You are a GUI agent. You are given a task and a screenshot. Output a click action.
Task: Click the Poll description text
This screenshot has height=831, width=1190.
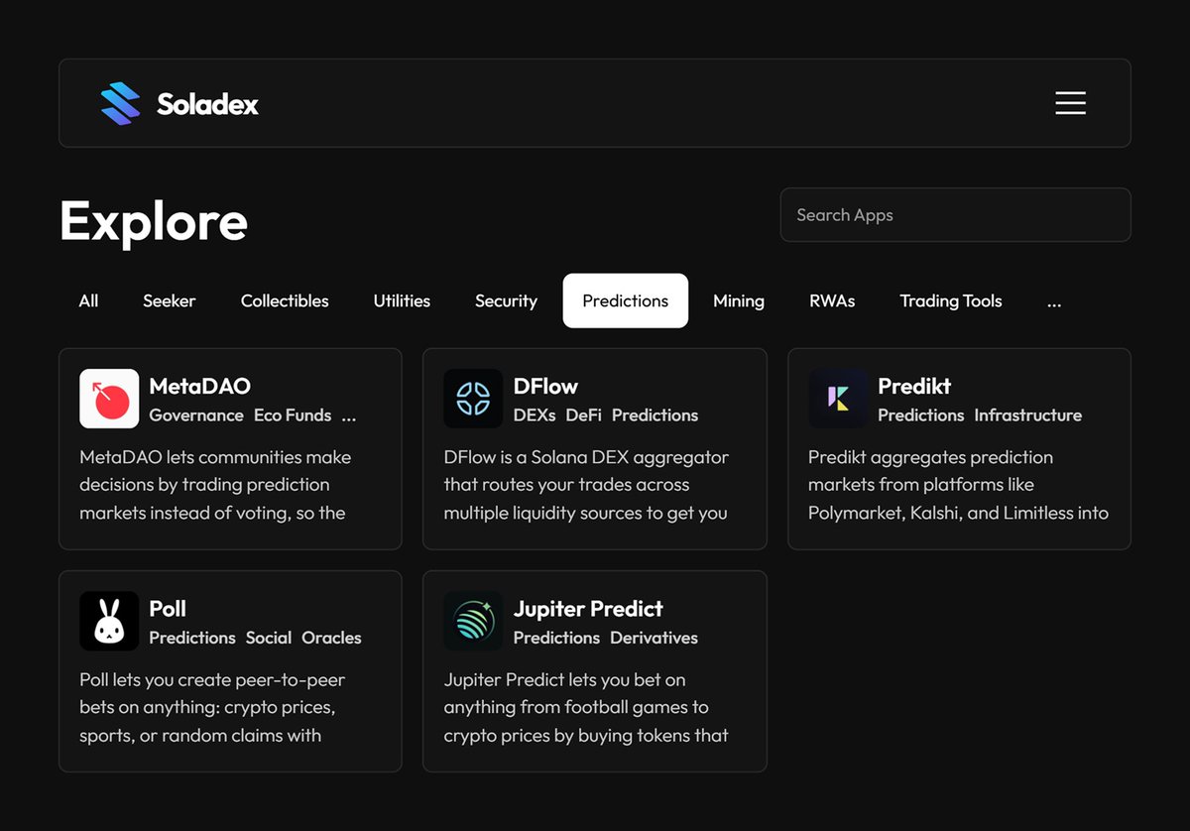tap(212, 707)
